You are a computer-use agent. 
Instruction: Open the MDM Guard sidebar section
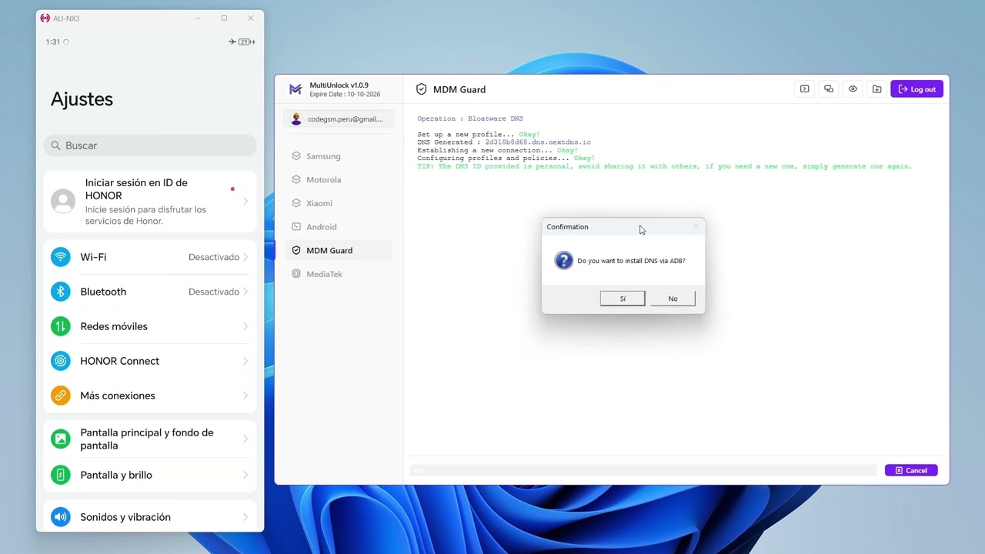pos(339,250)
